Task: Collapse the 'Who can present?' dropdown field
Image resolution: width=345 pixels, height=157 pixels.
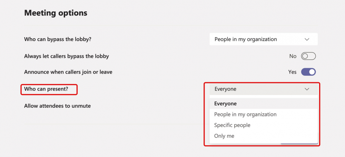Action: click(263, 89)
